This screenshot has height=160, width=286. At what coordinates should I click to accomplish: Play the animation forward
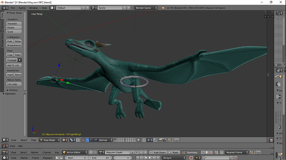click(150, 158)
